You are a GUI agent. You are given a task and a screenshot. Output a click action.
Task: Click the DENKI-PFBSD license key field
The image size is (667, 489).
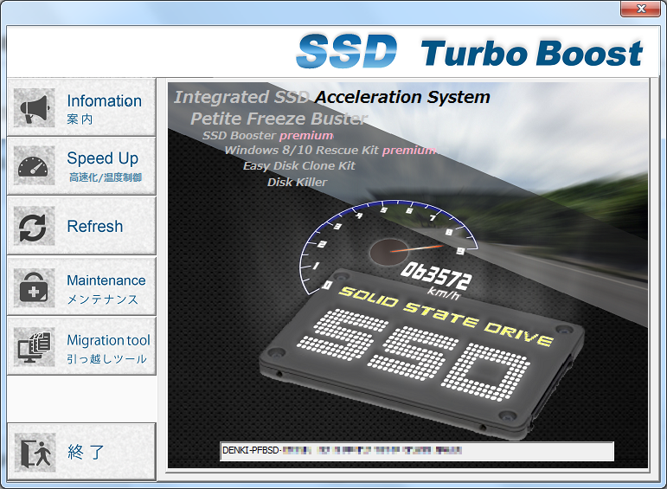coord(417,451)
